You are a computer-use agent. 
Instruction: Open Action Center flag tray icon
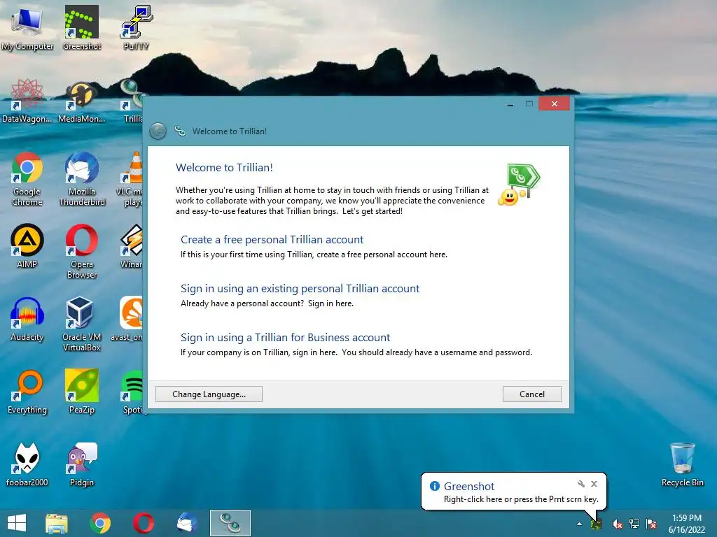click(651, 524)
